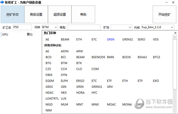Choose BOOK coin
The height and width of the screenshot is (114, 178).
[x=127, y=57]
